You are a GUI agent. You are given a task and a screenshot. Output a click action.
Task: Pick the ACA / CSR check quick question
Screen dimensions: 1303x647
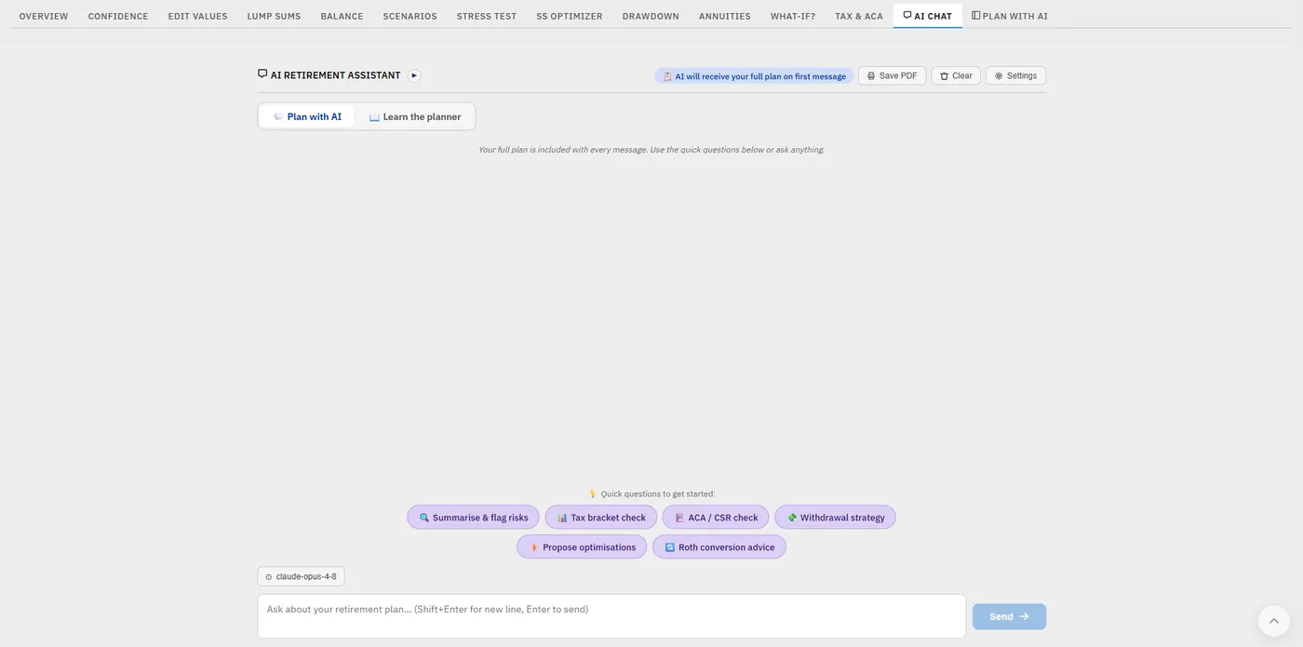(716, 518)
